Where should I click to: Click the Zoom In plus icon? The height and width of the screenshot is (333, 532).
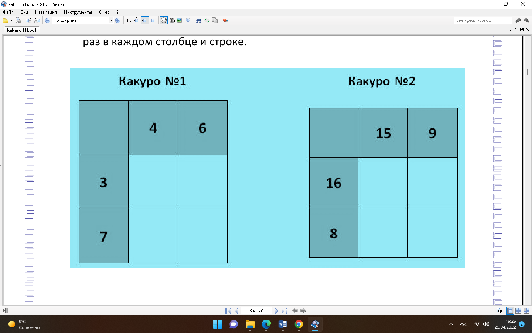click(x=118, y=20)
